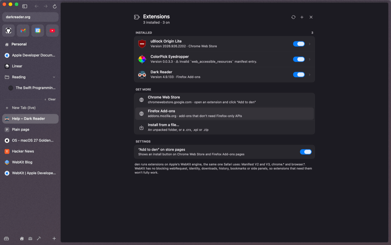Open Linear pinned tab in sidebar
Image resolution: width=391 pixels, height=245 pixels.
pyautogui.click(x=30, y=66)
